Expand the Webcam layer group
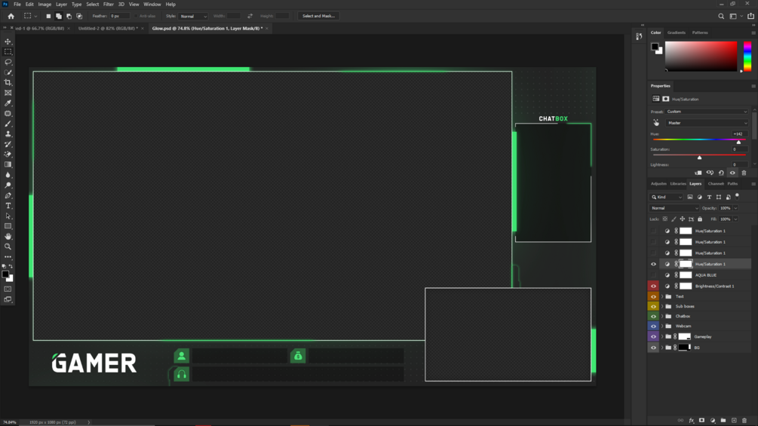The width and height of the screenshot is (758, 426). coord(662,326)
